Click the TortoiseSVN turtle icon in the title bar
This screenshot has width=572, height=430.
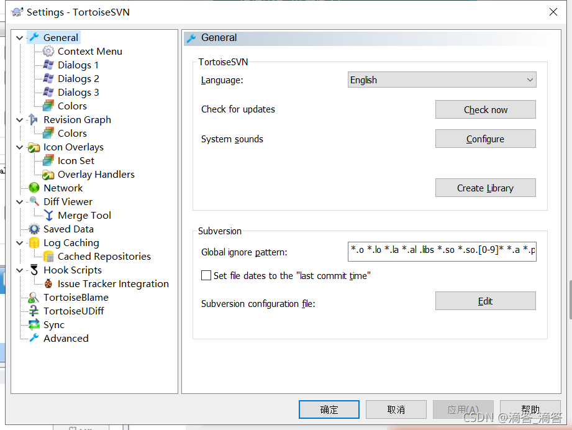(17, 12)
